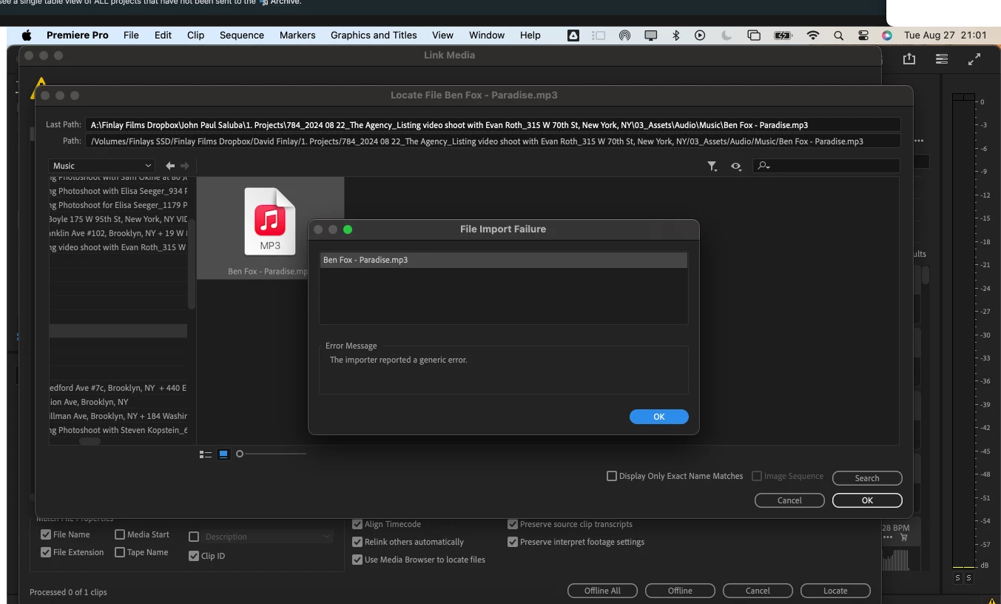This screenshot has width=1001, height=604.
Task: Open the Edit menu
Action: pyautogui.click(x=163, y=35)
